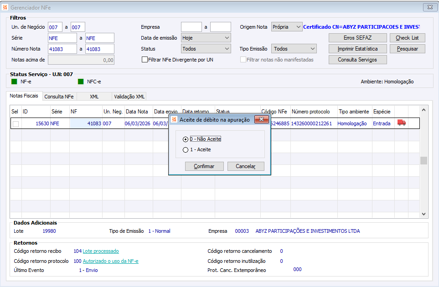
Task: Close the Gerenciador NFe window
Action: [430, 7]
